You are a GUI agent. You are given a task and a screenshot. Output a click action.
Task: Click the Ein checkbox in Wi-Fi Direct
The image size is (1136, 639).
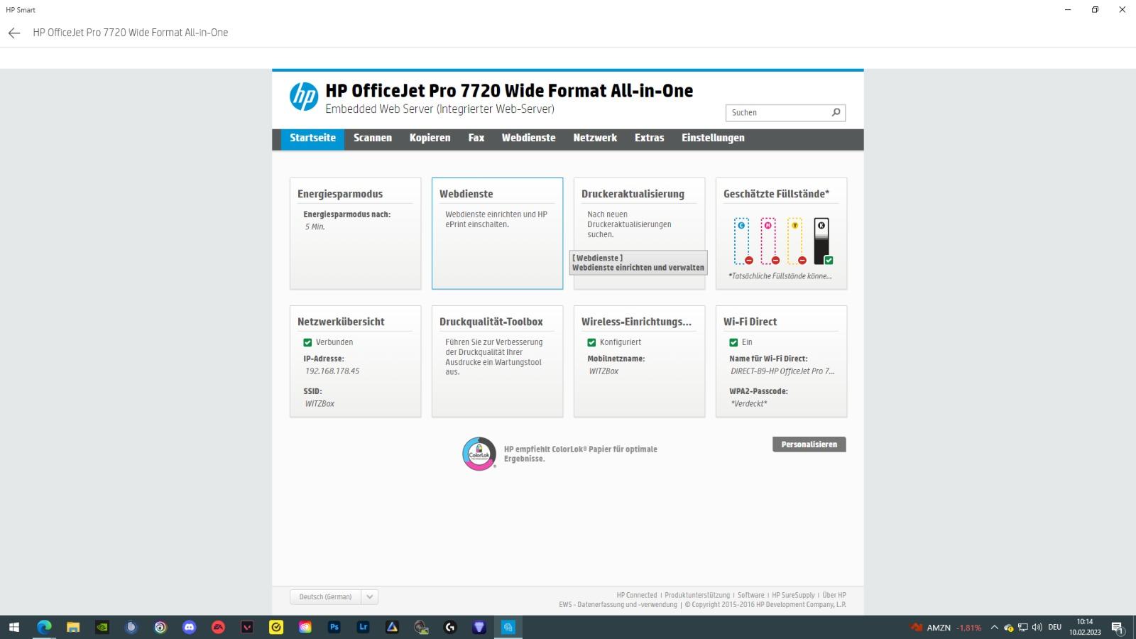[x=733, y=342]
